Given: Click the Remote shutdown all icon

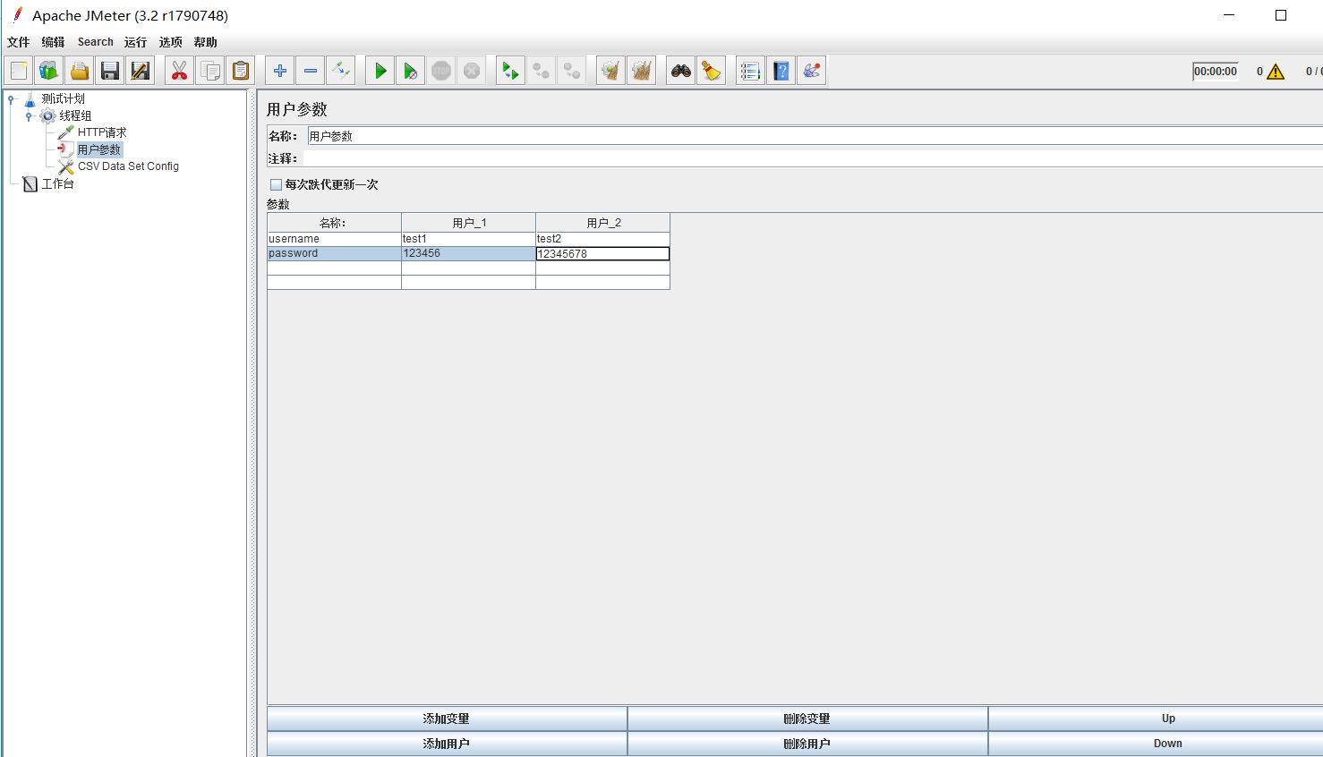Looking at the screenshot, I should pyautogui.click(x=572, y=71).
